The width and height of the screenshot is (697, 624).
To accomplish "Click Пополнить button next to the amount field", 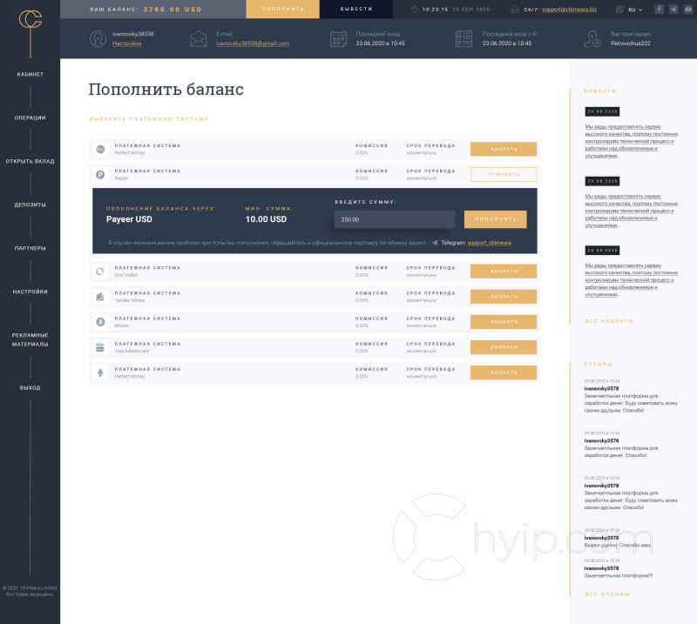I will tap(496, 219).
